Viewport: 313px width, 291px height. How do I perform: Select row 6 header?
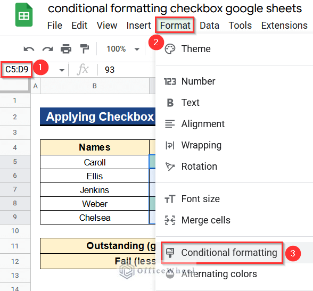click(15, 176)
